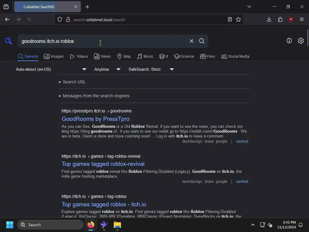309x232 pixels.
Task: Open File Explorer from the taskbar
Action: tap(117, 225)
